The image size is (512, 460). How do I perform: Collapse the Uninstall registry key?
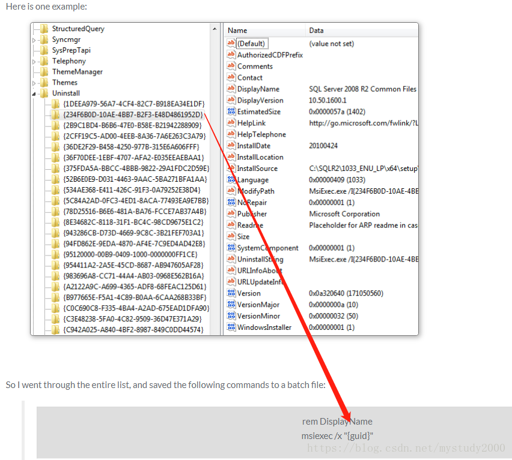coord(34,94)
